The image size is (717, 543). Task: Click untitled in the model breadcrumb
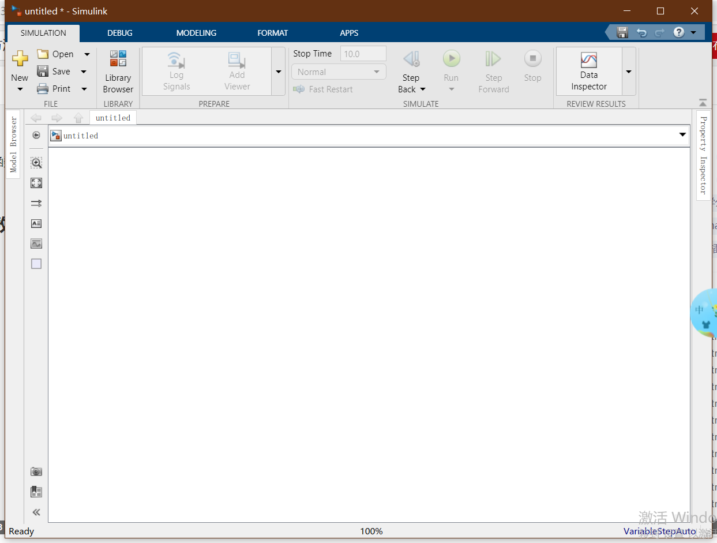pyautogui.click(x=81, y=136)
